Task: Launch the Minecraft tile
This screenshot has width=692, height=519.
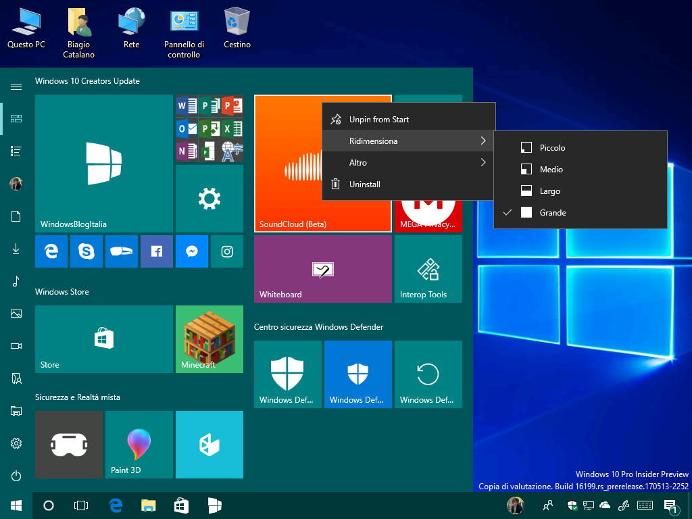Action: tap(209, 339)
